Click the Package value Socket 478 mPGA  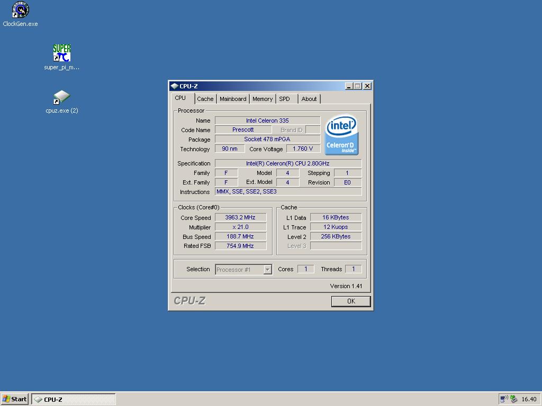point(267,139)
